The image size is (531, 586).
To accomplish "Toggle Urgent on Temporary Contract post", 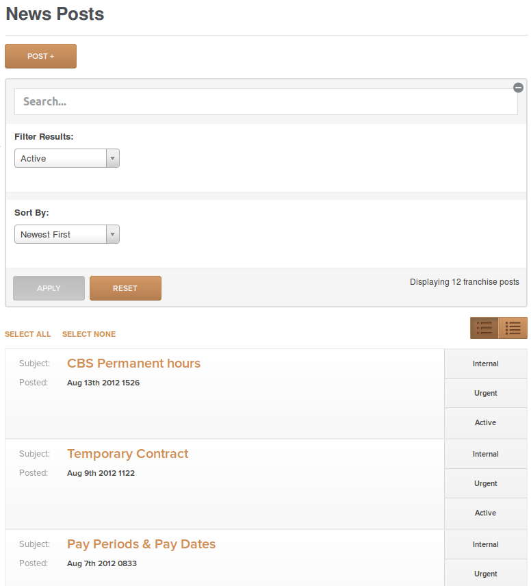I will click(x=485, y=483).
